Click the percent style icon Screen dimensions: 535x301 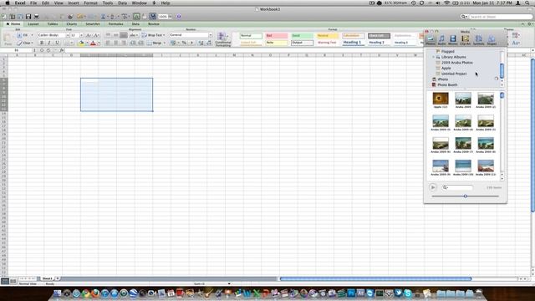pos(184,43)
